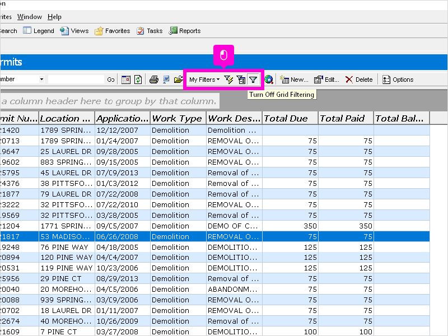Click the Total Due value 350
This screenshot has width=448, height=336.
290,226
